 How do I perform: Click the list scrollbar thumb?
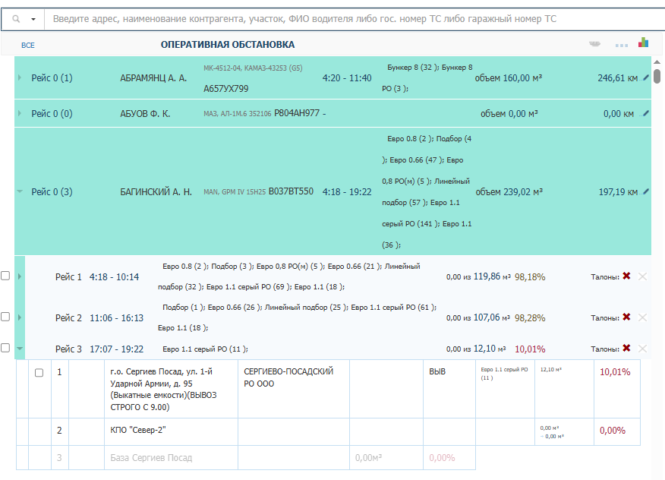657,76
